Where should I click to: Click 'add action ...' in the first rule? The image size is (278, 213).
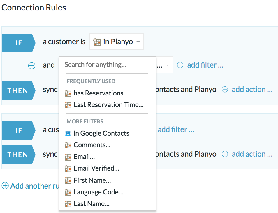coord(252,89)
